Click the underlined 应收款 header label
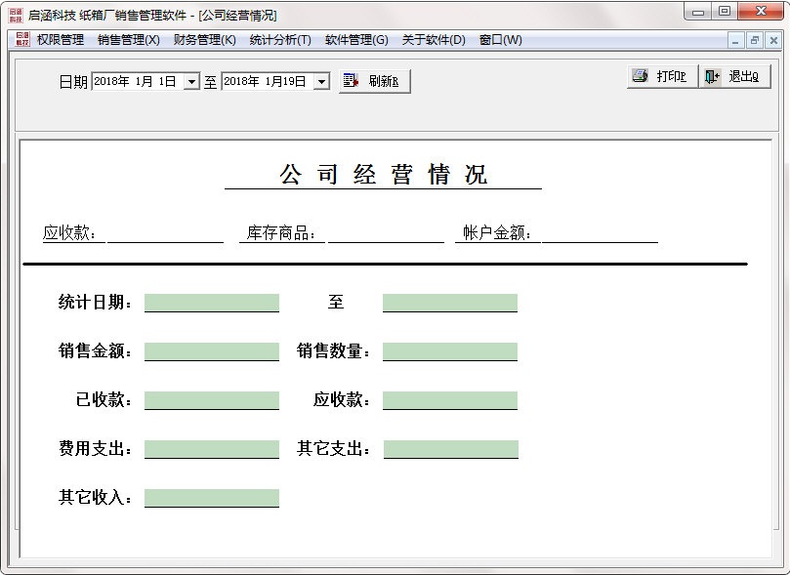This screenshot has height=575, width=790. (69, 232)
